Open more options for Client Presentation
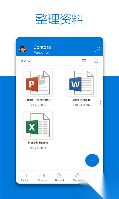Viewport: 119px width, 199px height. (x=57, y=103)
